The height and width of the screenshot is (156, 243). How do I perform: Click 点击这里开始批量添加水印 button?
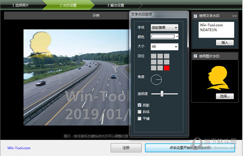click(x=190, y=148)
